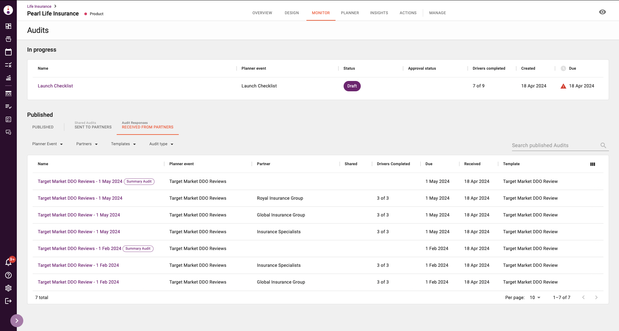Click the '1–7 of 7' pagination text
This screenshot has height=331, width=619.
(561, 297)
